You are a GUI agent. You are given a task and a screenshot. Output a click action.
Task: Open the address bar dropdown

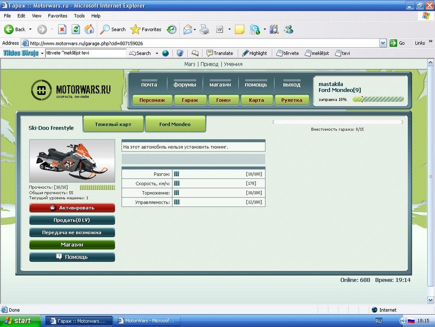(383, 43)
